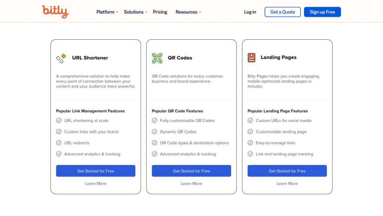
Task: Click the QR Code solutions description paragraph
Action: point(188,79)
